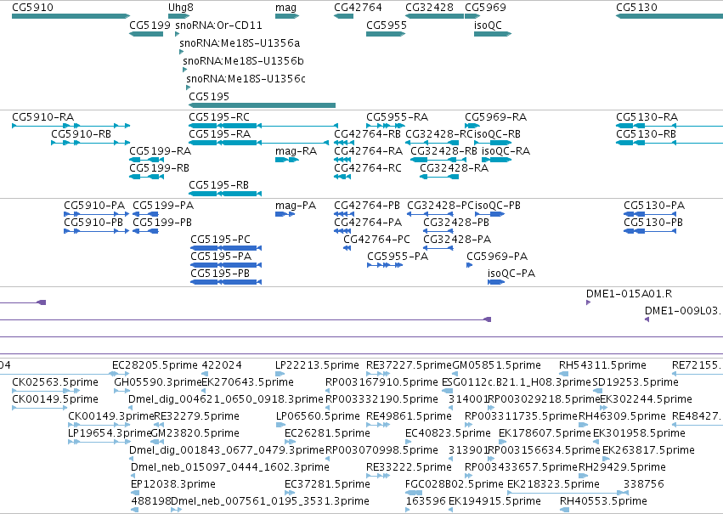This screenshot has width=723, height=514.
Task: Click the DME1-009L03 feature arrow
Action: click(647, 319)
